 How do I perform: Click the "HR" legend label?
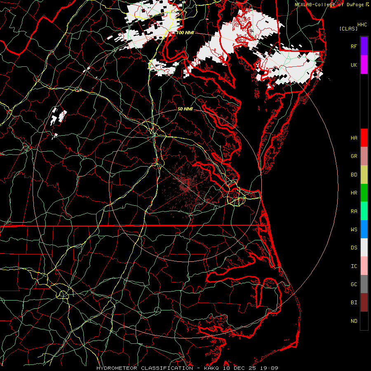click(354, 193)
